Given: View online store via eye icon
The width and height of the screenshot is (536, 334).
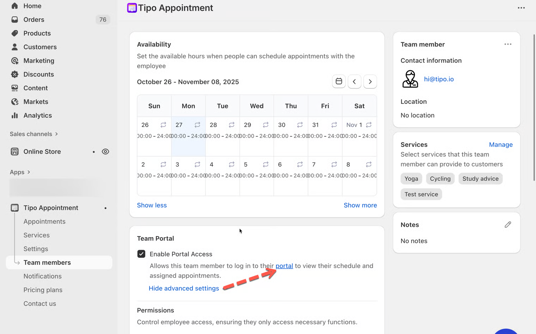Looking at the screenshot, I should 105,152.
